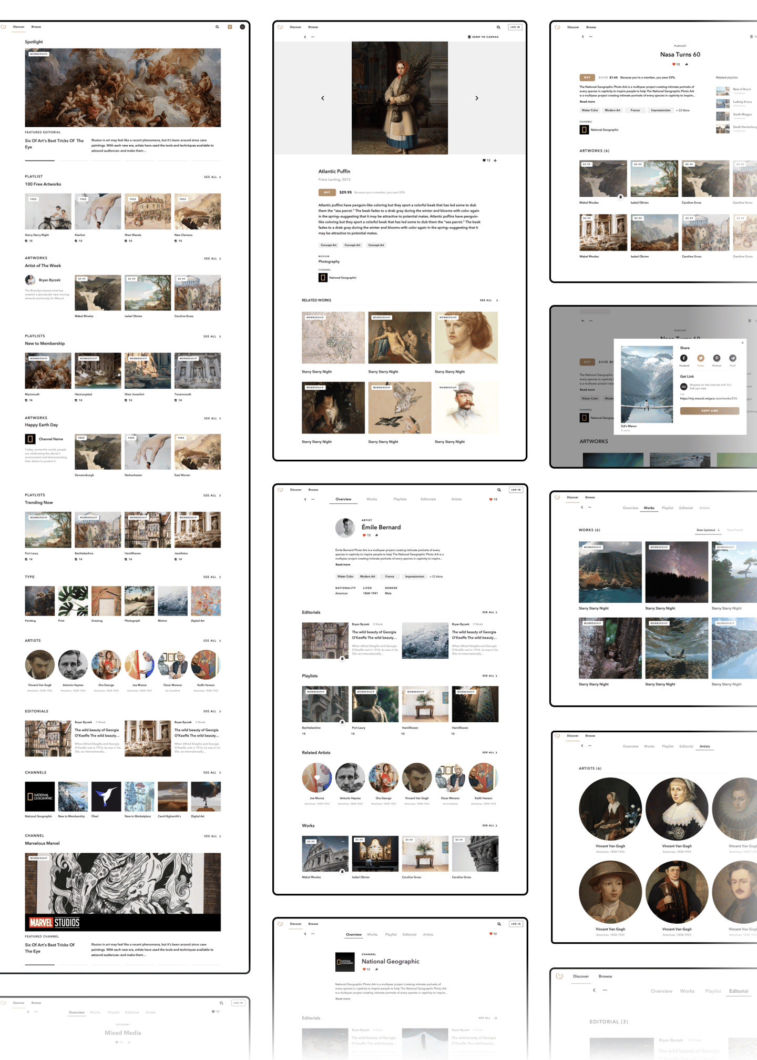Image resolution: width=757 pixels, height=1060 pixels.
Task: Open the Date Updated sort dropdown
Action: 708,530
